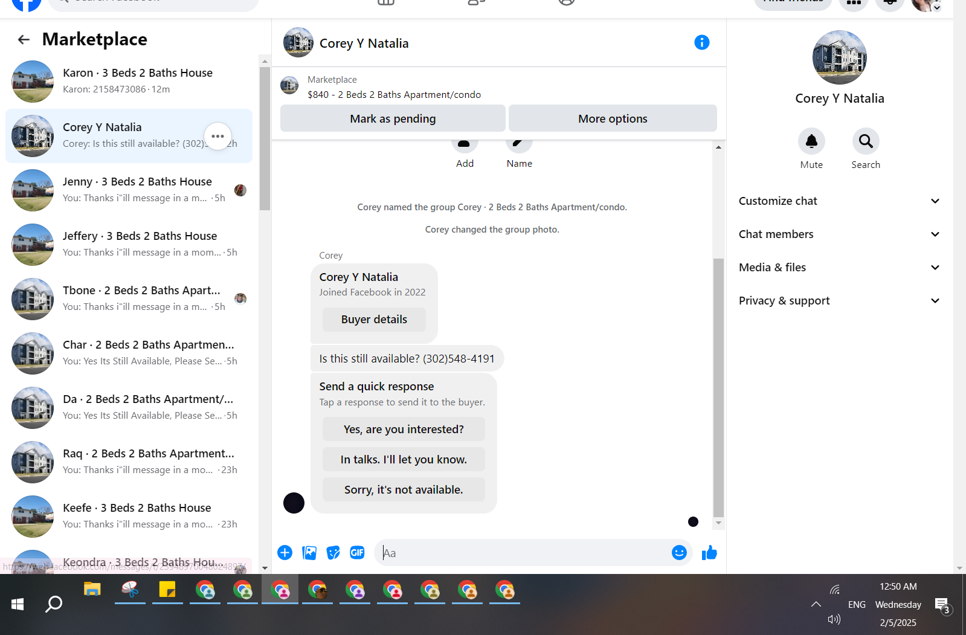Click the taskbar clock 12:50 AM
This screenshot has width=966, height=635.
point(898,587)
